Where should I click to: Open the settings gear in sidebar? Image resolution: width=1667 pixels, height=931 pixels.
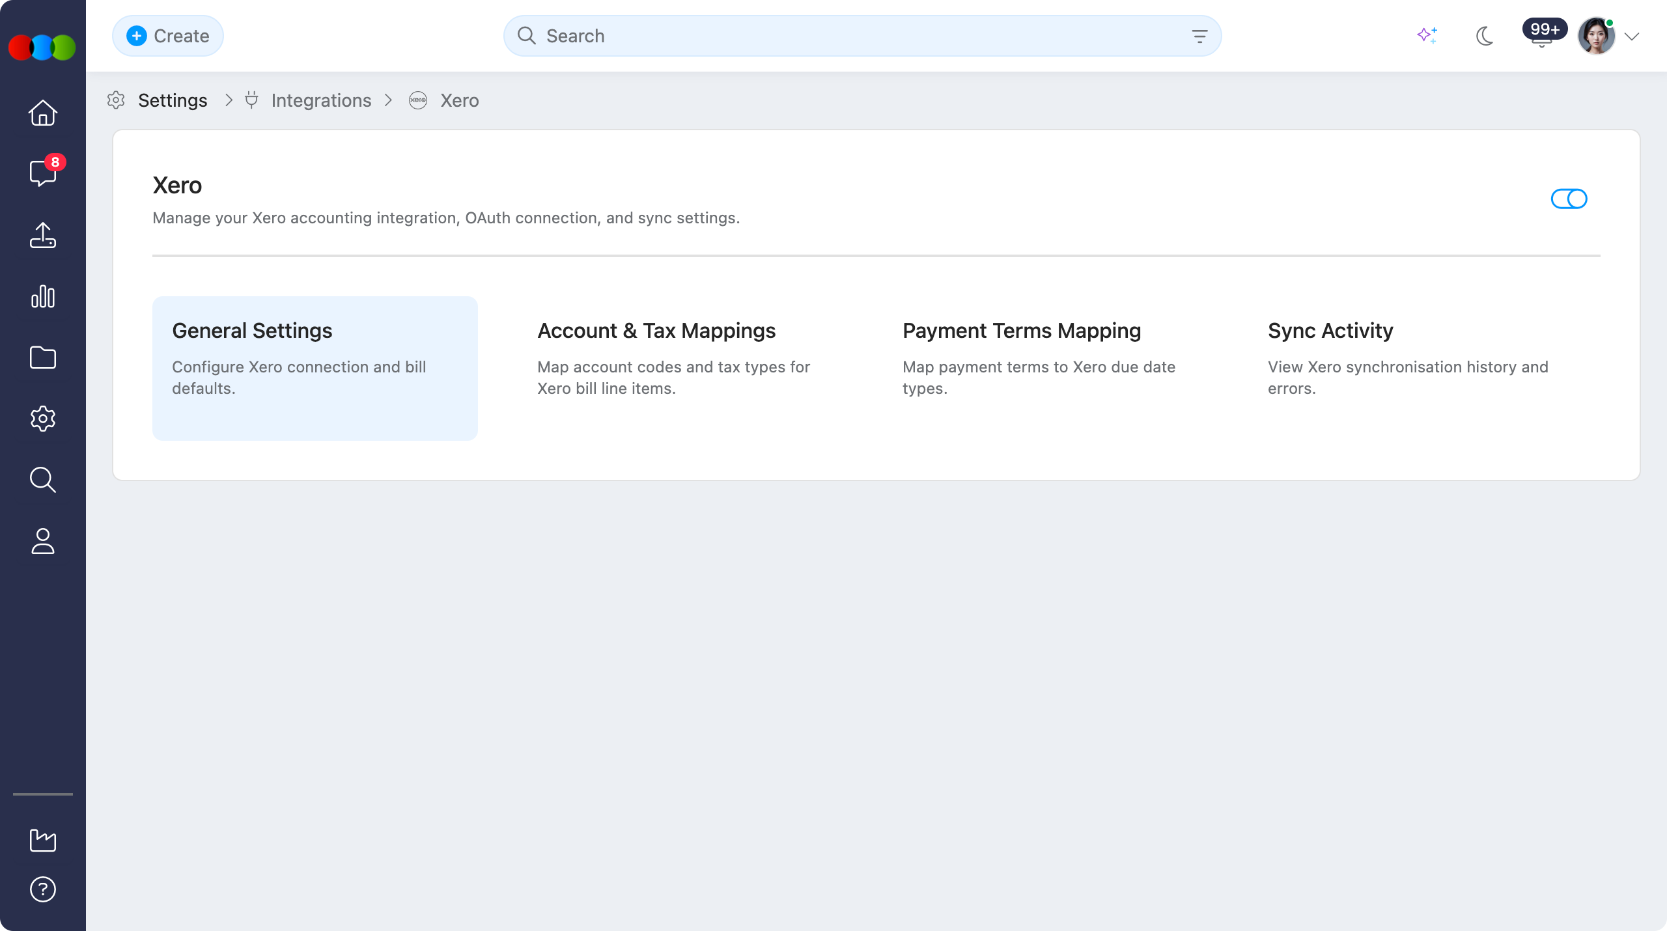(43, 419)
